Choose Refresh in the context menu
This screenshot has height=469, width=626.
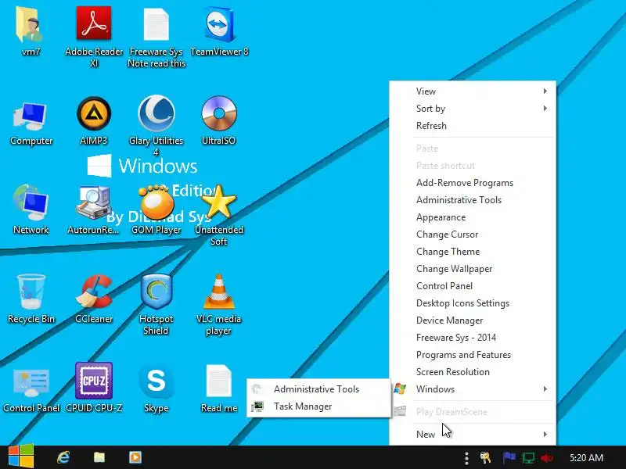click(473, 126)
